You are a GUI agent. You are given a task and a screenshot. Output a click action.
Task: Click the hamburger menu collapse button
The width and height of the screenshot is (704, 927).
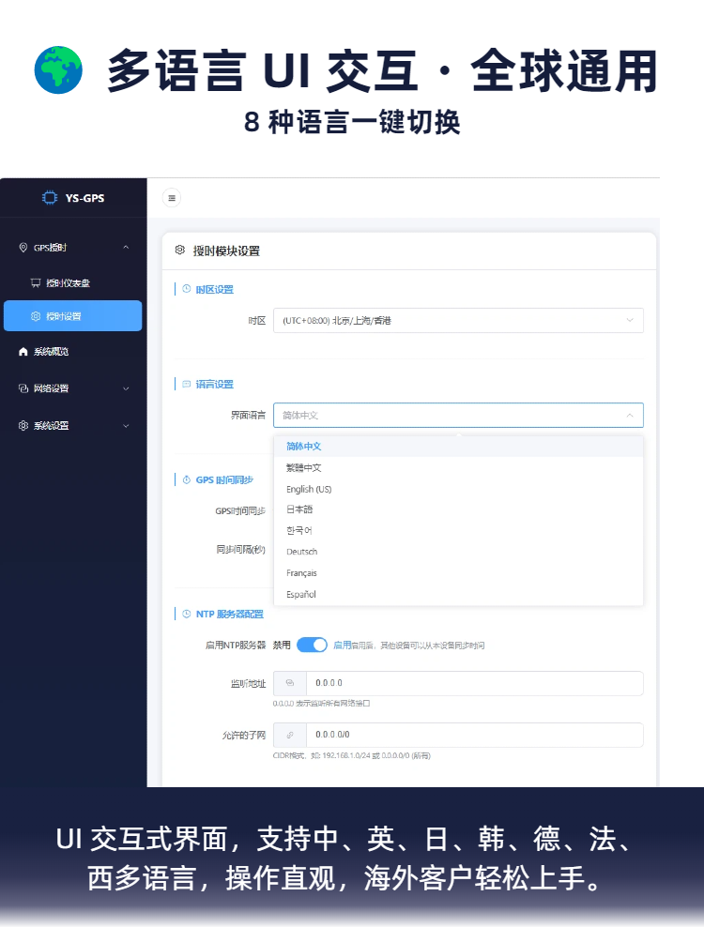[172, 198]
